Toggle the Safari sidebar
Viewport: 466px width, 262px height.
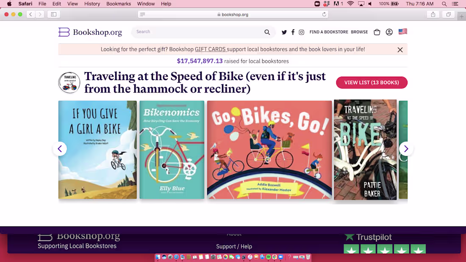[x=54, y=14]
